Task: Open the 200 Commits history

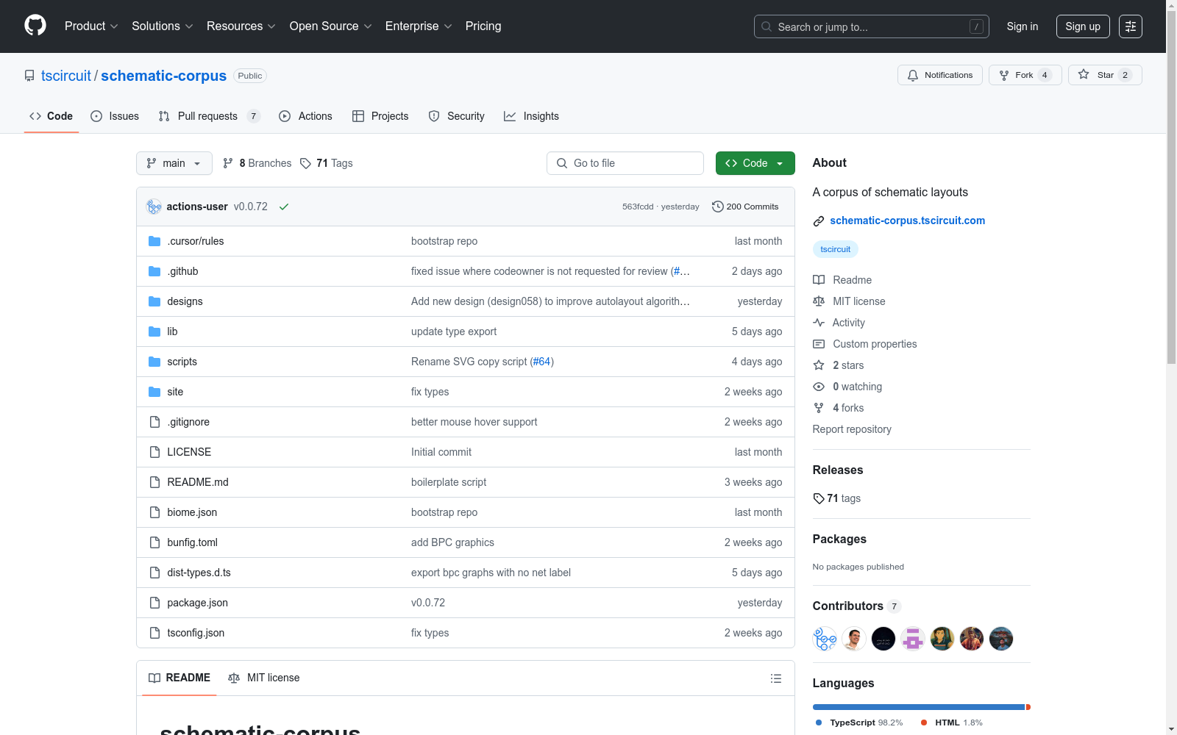Action: 745,207
